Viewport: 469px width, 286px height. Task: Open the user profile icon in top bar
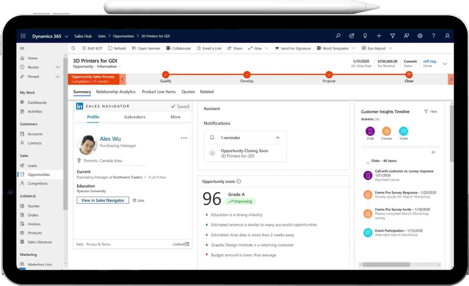tap(447, 36)
